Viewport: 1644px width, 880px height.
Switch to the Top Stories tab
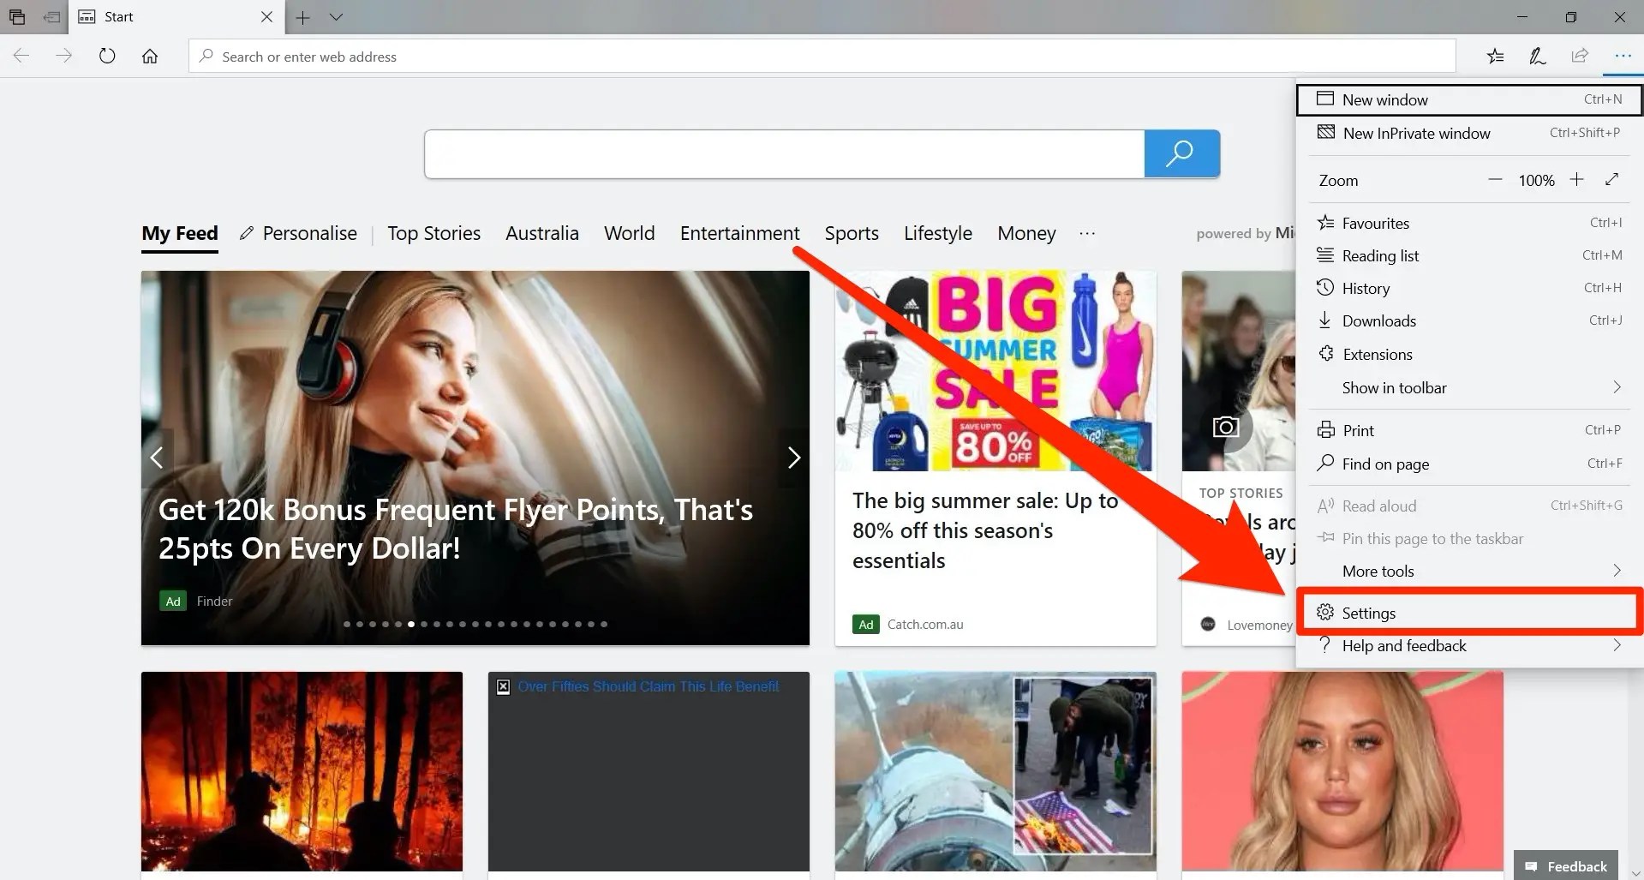click(433, 233)
